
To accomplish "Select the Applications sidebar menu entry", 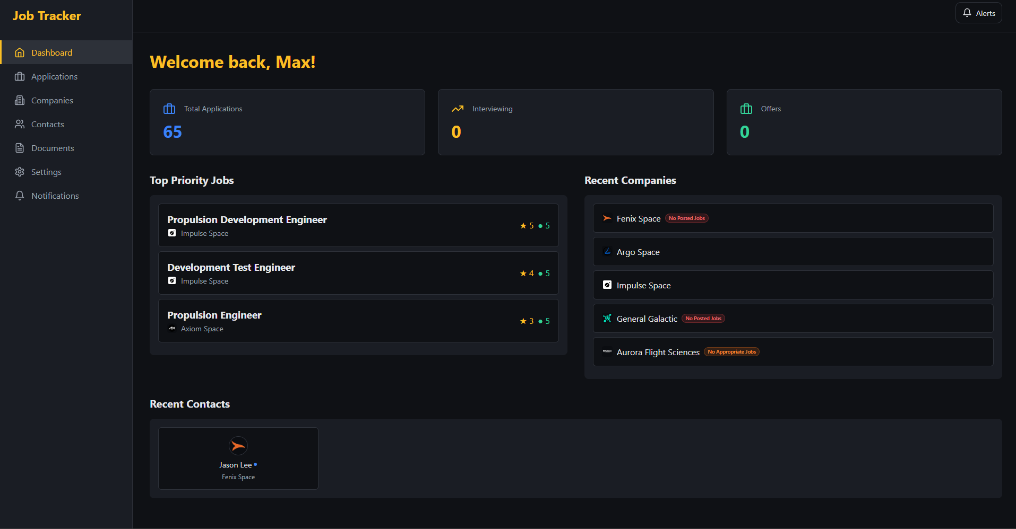I will pyautogui.click(x=54, y=76).
